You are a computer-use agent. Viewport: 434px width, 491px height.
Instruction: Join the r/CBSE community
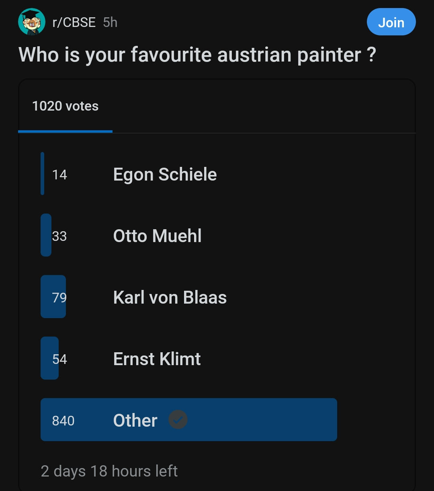(391, 22)
